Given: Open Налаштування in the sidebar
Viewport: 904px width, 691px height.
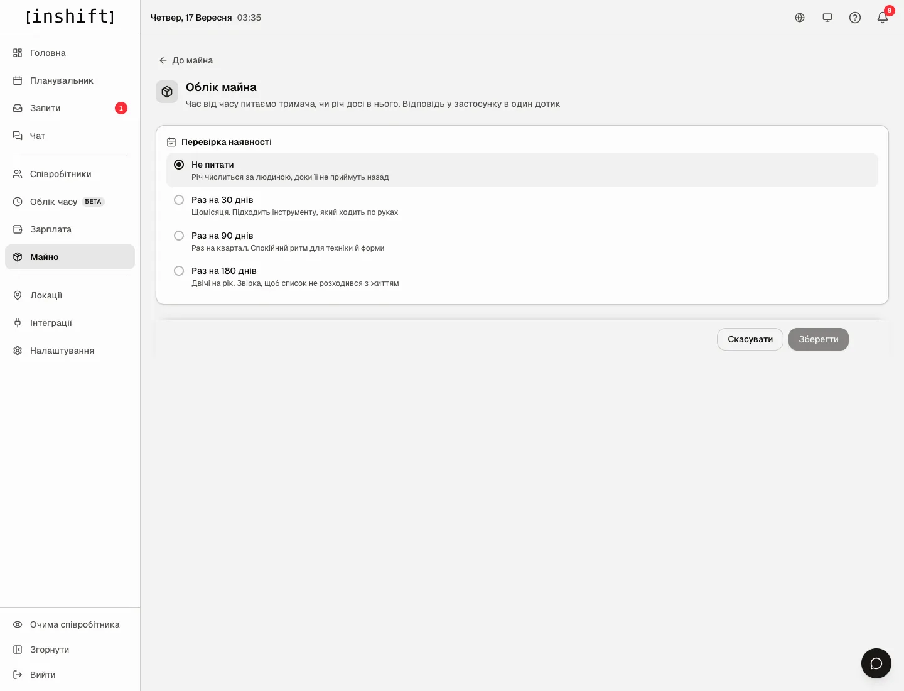Looking at the screenshot, I should (x=70, y=351).
